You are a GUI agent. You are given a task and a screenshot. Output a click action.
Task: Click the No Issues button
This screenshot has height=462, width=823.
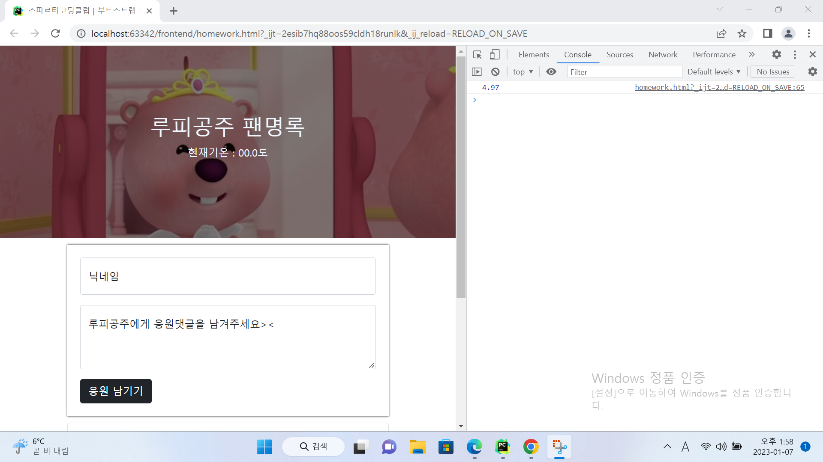pyautogui.click(x=772, y=72)
